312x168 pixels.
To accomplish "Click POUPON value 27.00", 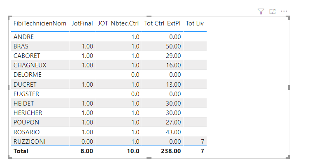I will tap(173, 122).
